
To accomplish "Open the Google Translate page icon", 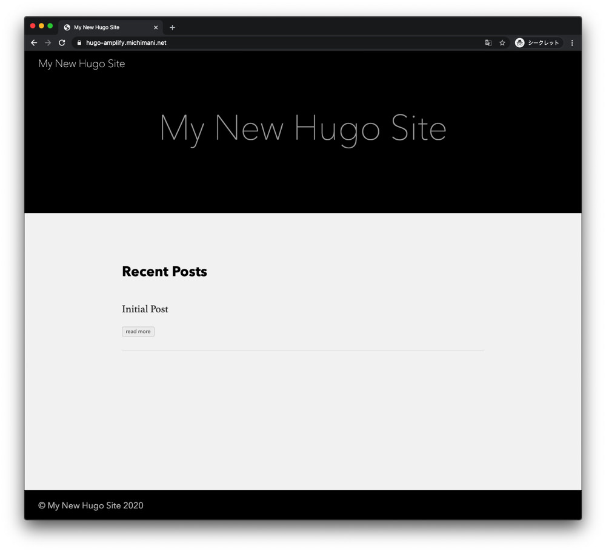I will click(x=488, y=43).
